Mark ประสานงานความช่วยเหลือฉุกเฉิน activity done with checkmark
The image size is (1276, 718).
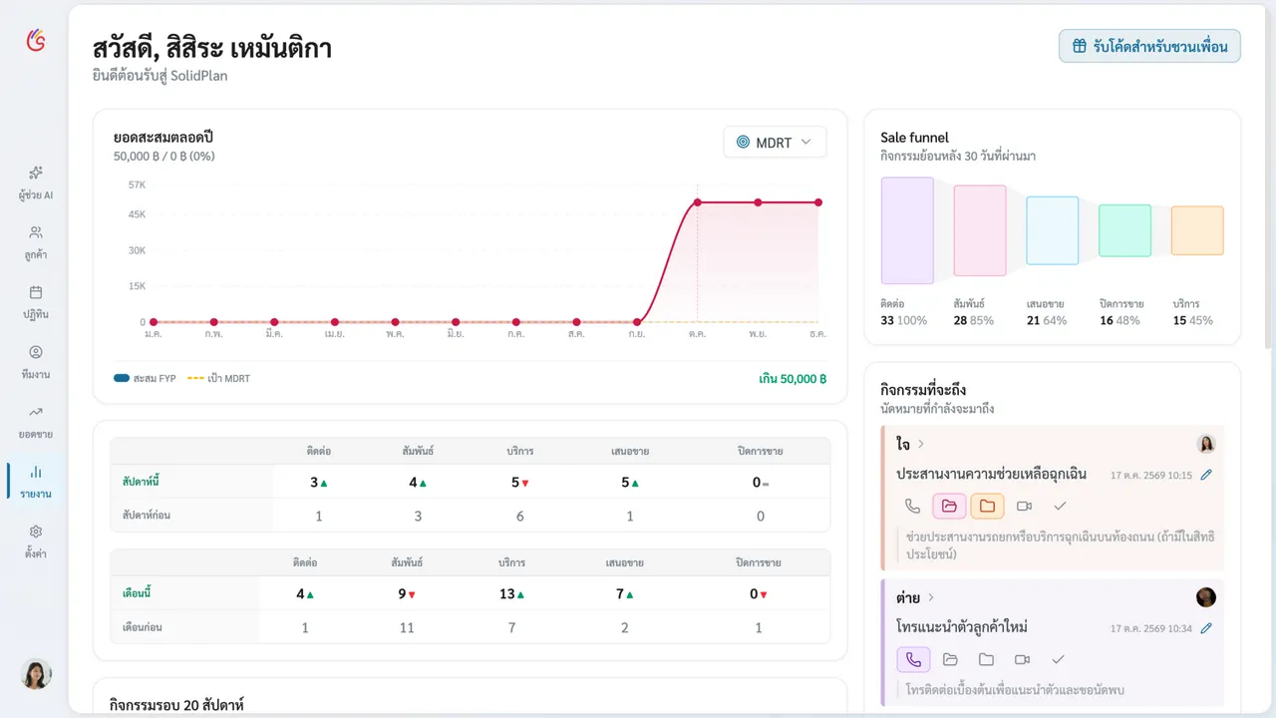click(1060, 507)
